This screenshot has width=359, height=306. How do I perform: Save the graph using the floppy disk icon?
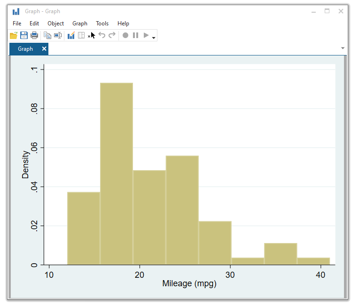click(x=24, y=35)
